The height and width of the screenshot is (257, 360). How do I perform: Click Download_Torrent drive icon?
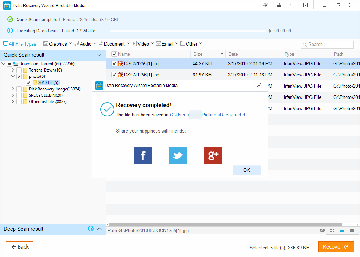coord(15,64)
